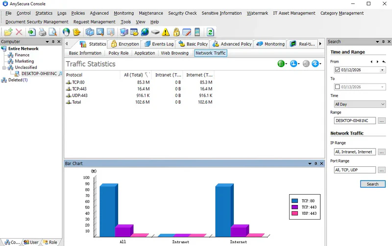The width and height of the screenshot is (392, 246).
Task: Open the Statistics menu
Action: (44, 13)
